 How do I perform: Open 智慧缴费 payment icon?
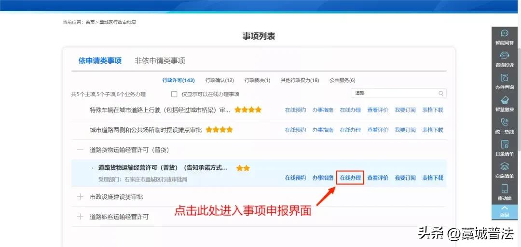pos(505,100)
